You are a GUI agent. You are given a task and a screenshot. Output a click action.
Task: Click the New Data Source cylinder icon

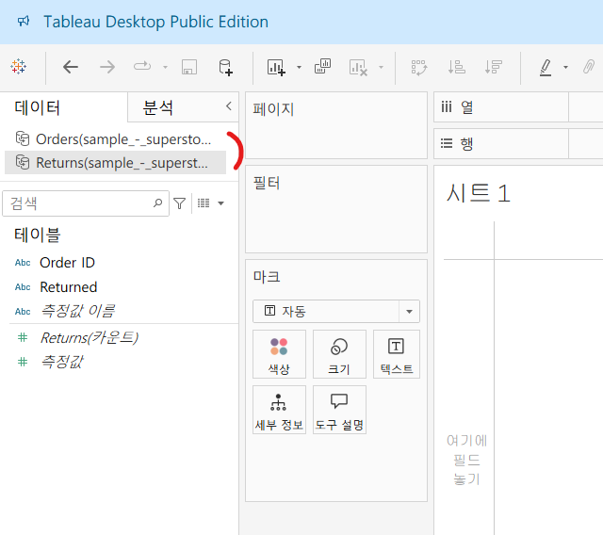click(225, 67)
